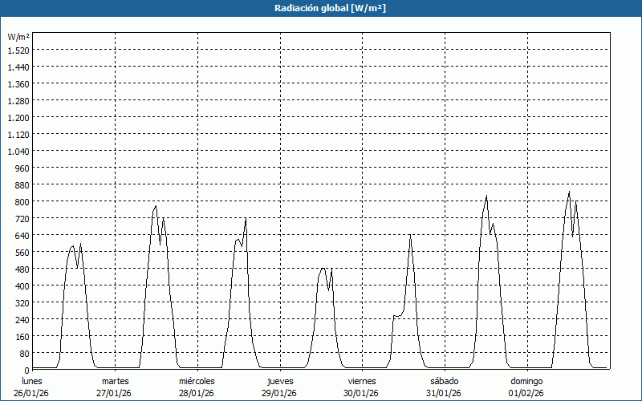Viewport: 642px width, 401px height.
Task: Select the jueves label on the x-axis
Action: 280,381
